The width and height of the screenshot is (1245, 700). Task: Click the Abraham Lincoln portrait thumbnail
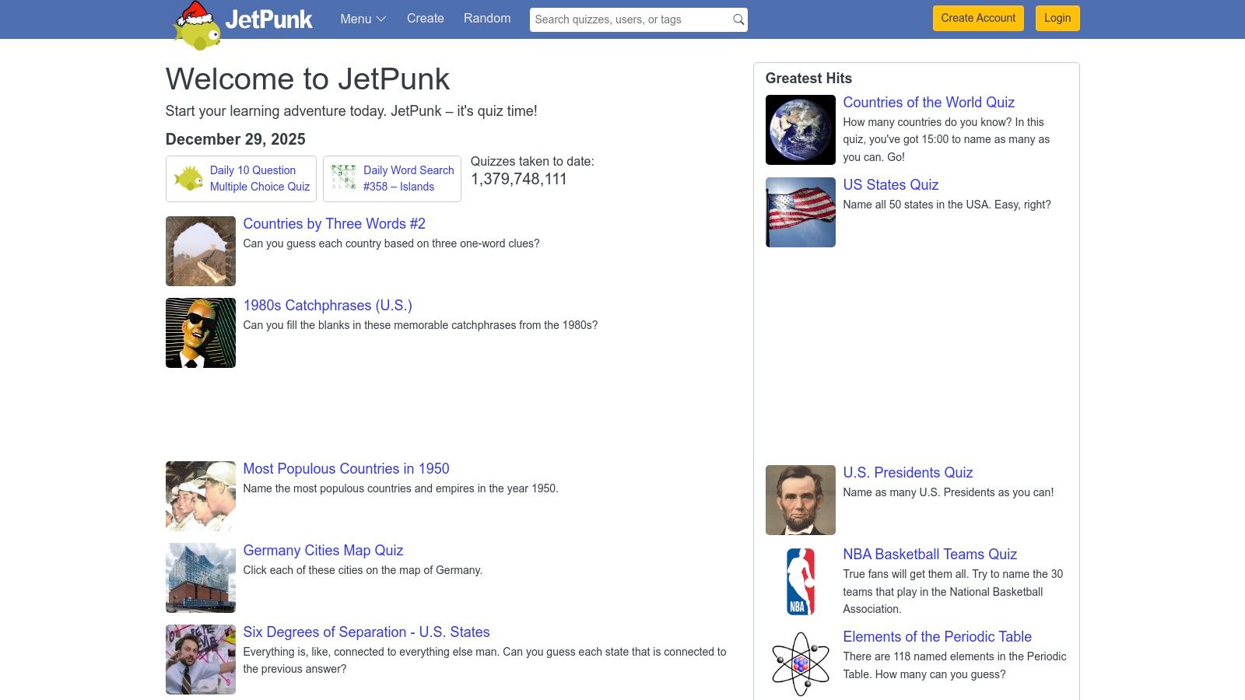799,499
